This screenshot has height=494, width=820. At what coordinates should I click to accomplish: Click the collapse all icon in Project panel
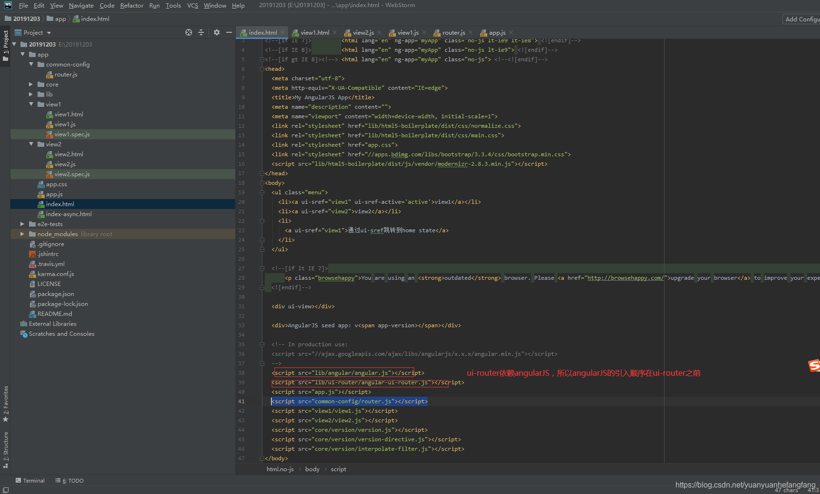(x=201, y=32)
